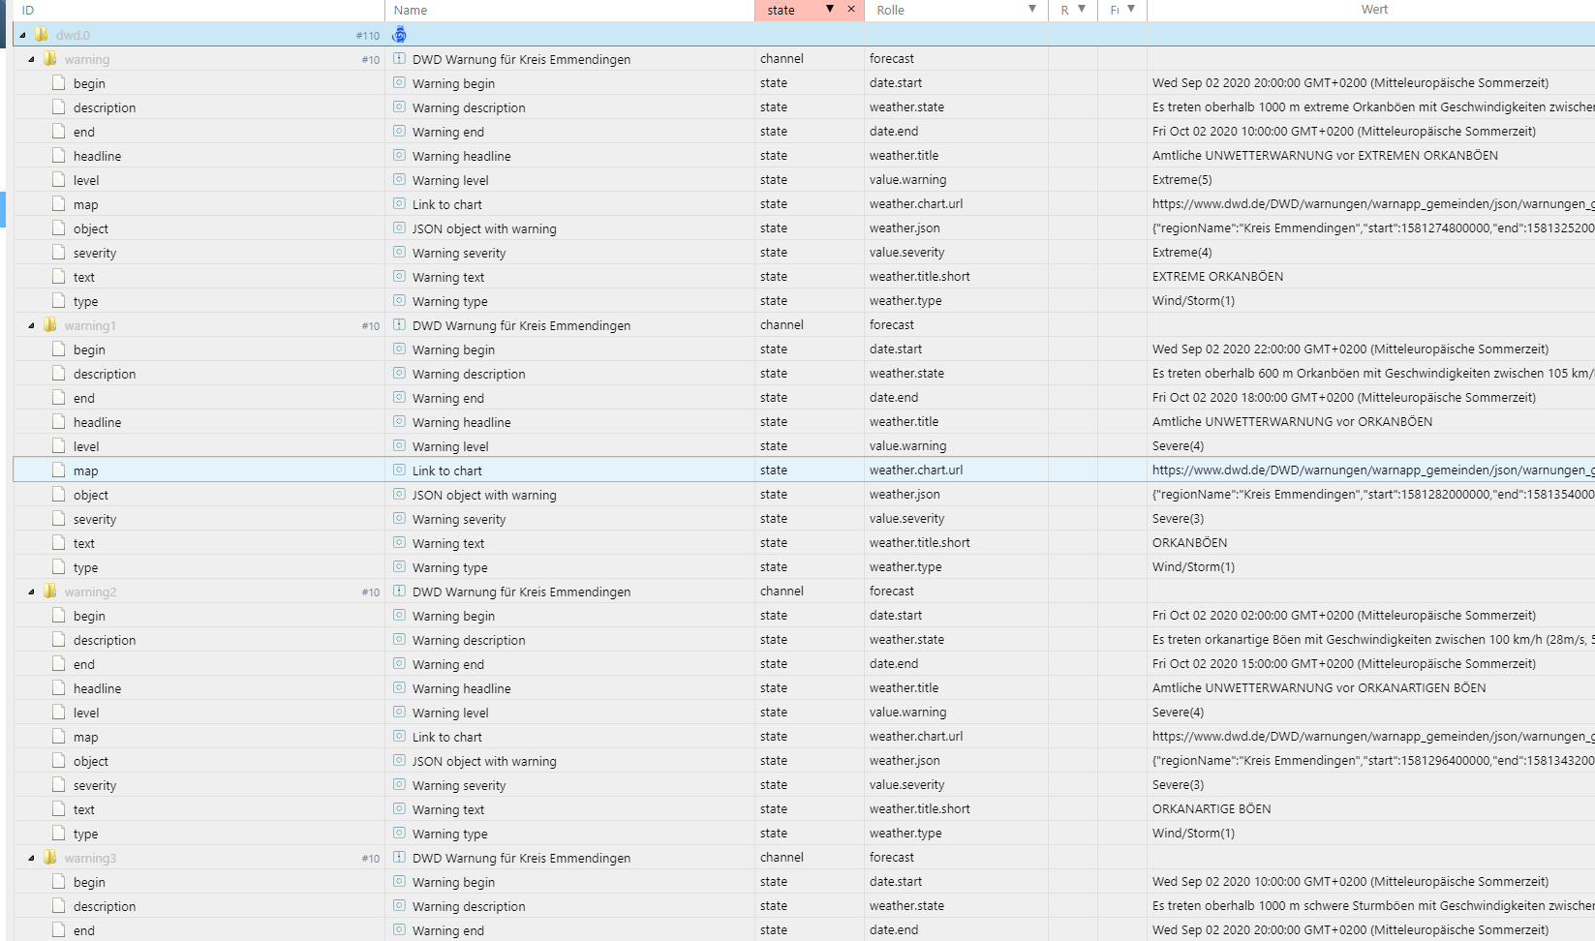1595x941 pixels.
Task: Click the folder icon of dwd.0
Action: 42,35
